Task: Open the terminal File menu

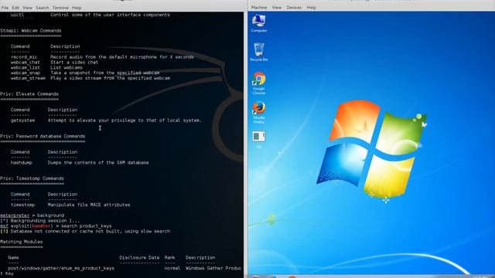Action: pyautogui.click(x=5, y=8)
